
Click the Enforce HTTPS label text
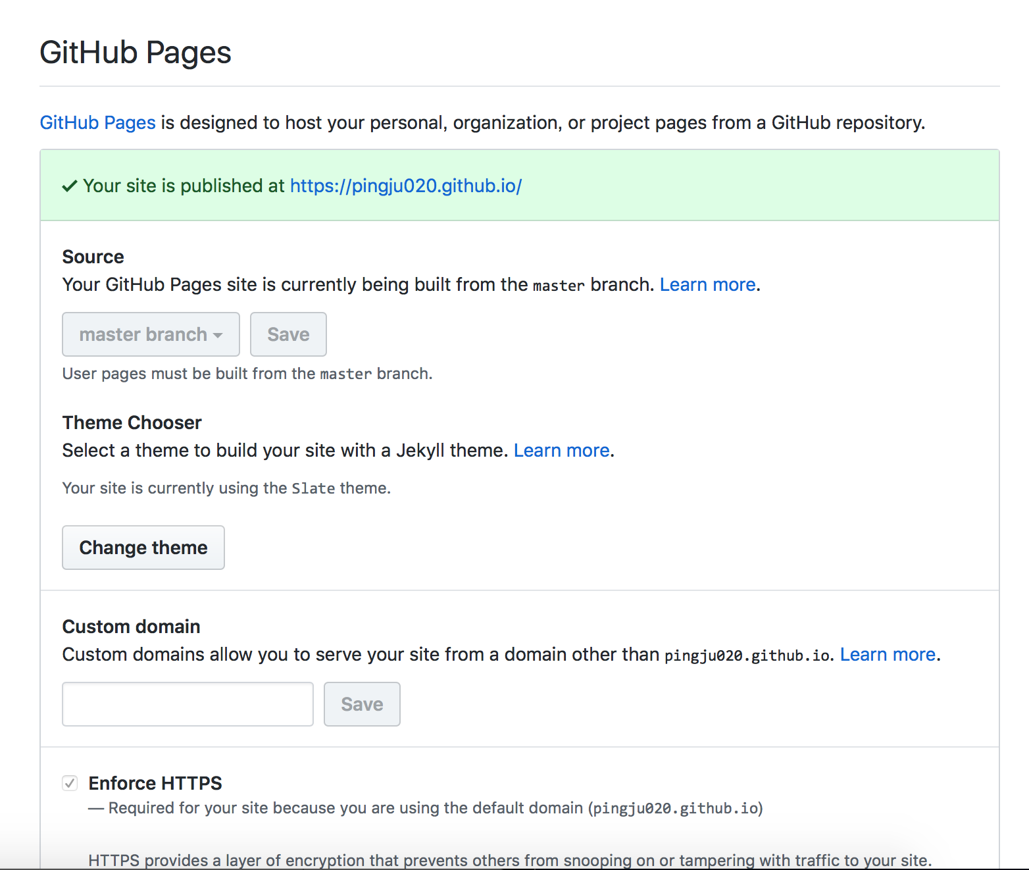coord(155,783)
